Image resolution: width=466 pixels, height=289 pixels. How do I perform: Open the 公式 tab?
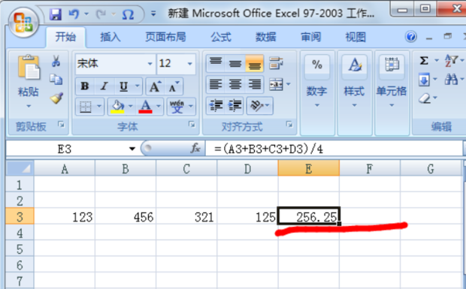(x=221, y=37)
